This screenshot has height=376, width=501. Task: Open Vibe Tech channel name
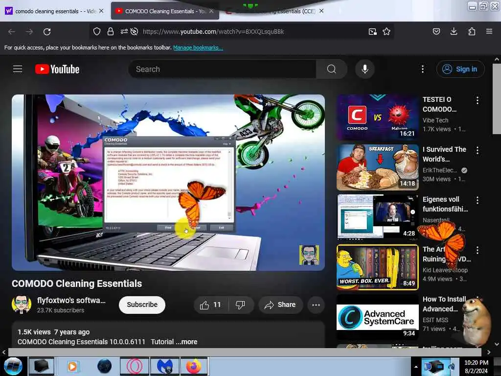435,120
